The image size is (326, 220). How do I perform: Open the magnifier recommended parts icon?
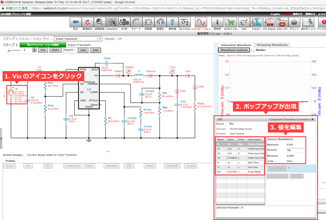[x=99, y=22]
